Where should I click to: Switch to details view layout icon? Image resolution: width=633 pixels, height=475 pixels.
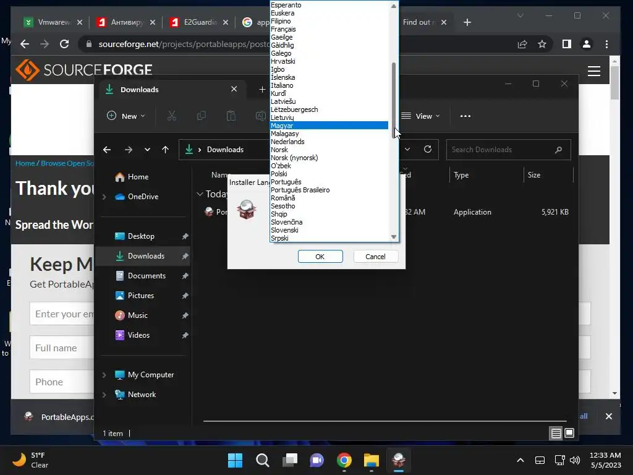click(x=556, y=434)
